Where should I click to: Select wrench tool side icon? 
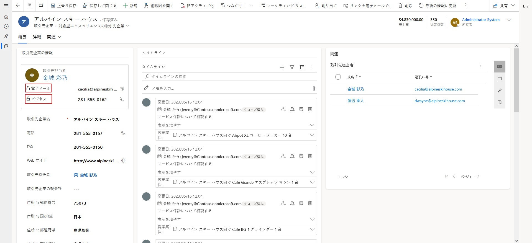(x=500, y=91)
